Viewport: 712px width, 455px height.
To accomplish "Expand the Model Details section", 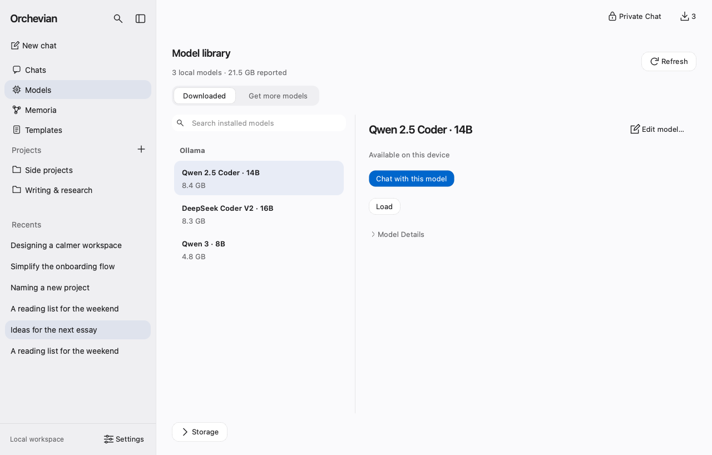I will 397,235.
